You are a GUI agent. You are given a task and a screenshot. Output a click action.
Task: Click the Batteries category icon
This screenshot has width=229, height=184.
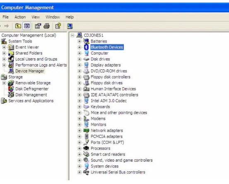(86, 41)
